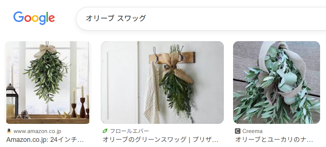
Task: Open the フロールエバー wall-hung swag thumbnail
Action: coord(162,82)
